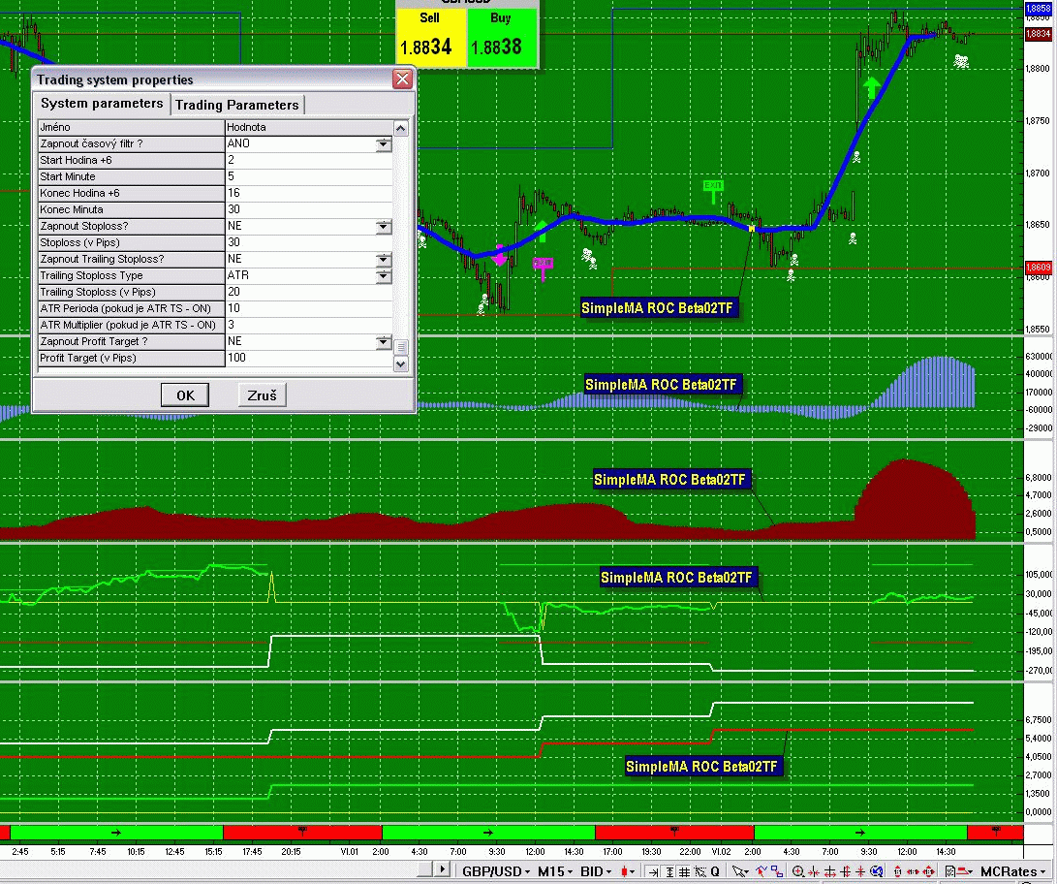This screenshot has height=884, width=1057.
Task: Click the green Buy 1.8838 button
Action: [x=502, y=37]
